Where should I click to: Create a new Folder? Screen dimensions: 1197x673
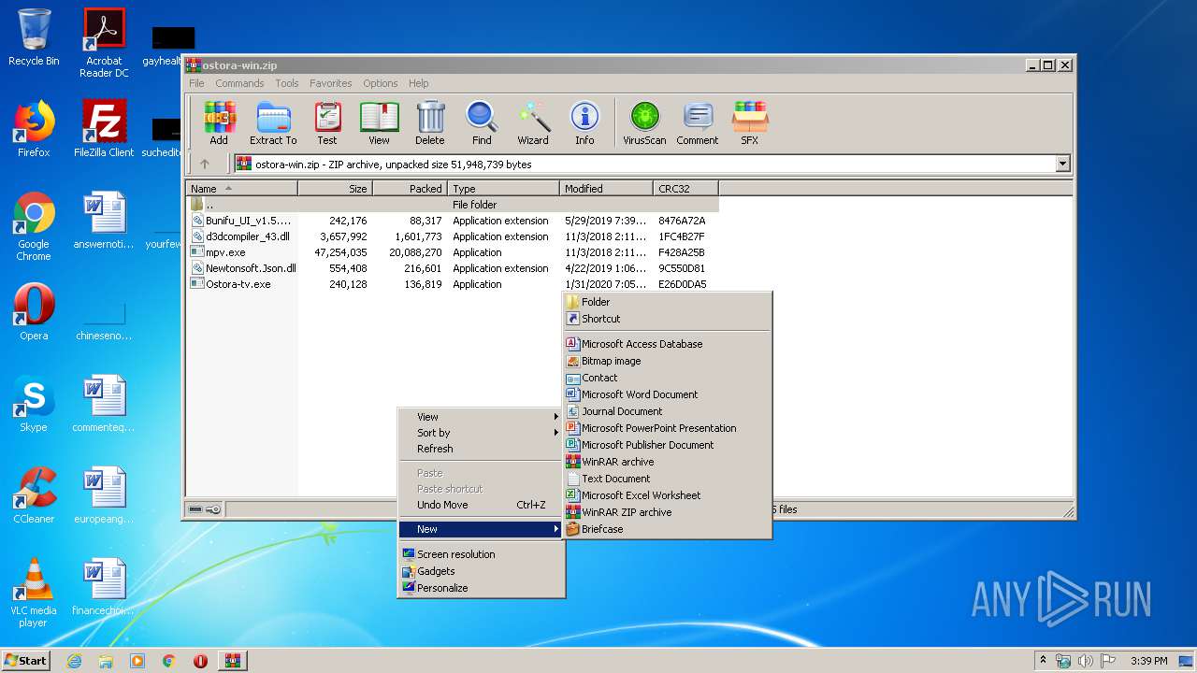pos(667,302)
